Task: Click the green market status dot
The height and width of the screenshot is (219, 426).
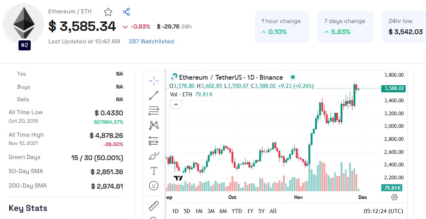Action: click(x=293, y=77)
